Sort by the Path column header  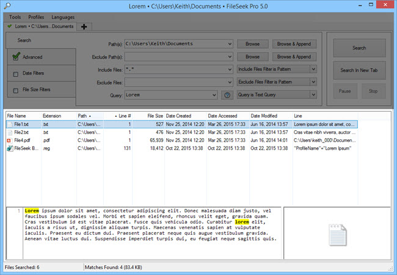90,116
